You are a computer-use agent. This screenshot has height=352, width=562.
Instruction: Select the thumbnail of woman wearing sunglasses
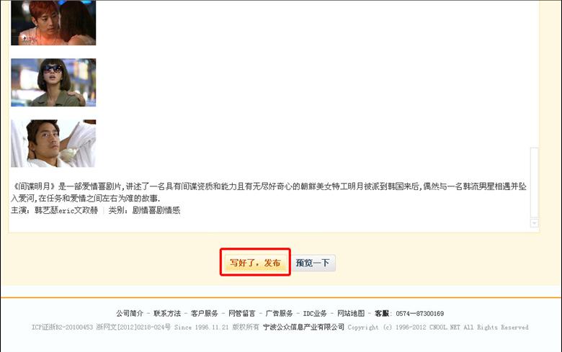point(53,83)
